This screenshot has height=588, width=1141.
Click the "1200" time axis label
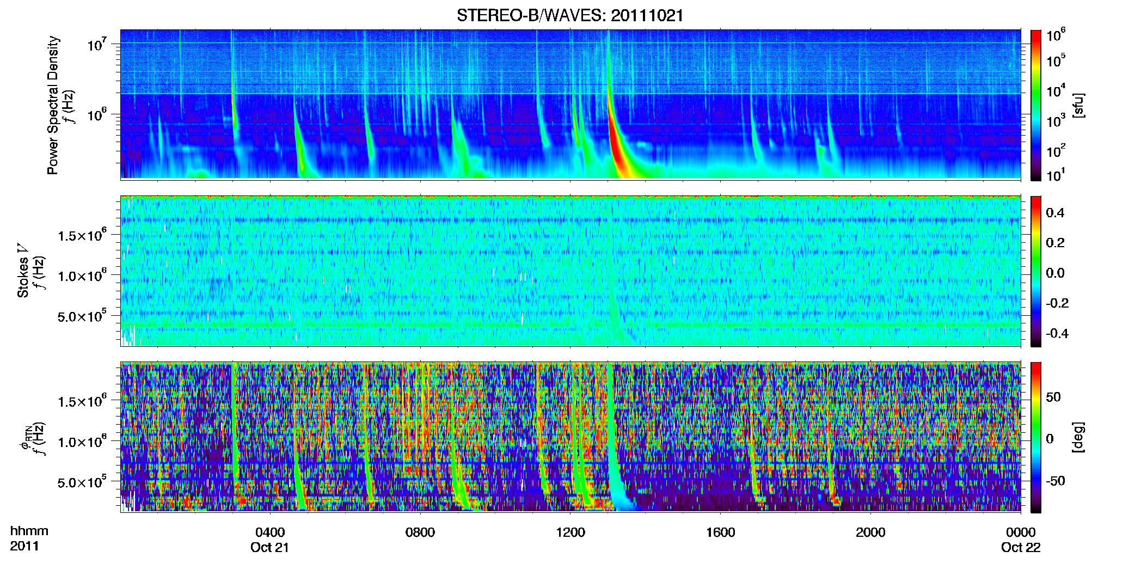click(570, 532)
